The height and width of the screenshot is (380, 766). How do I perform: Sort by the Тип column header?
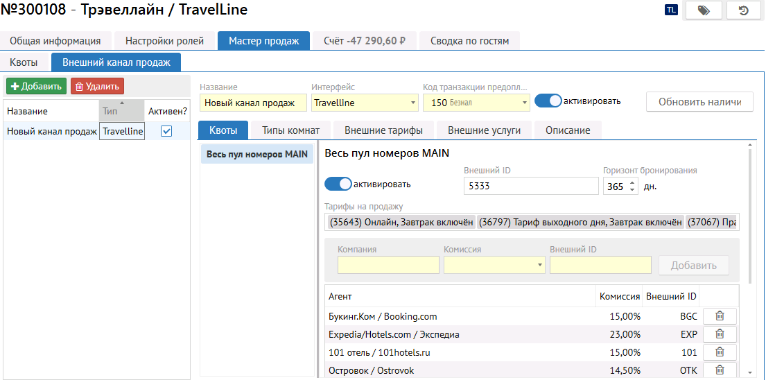click(121, 111)
